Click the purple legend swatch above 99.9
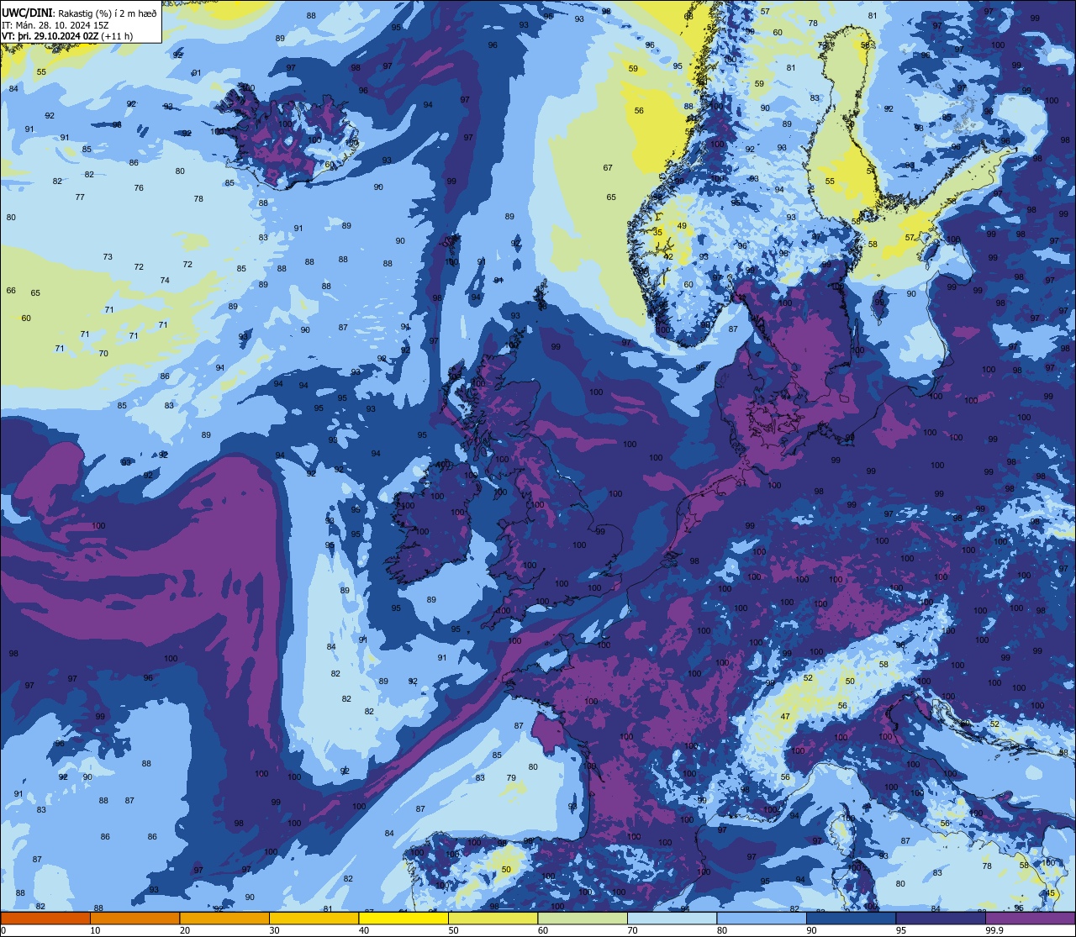The width and height of the screenshot is (1076, 937). pyautogui.click(x=1031, y=918)
